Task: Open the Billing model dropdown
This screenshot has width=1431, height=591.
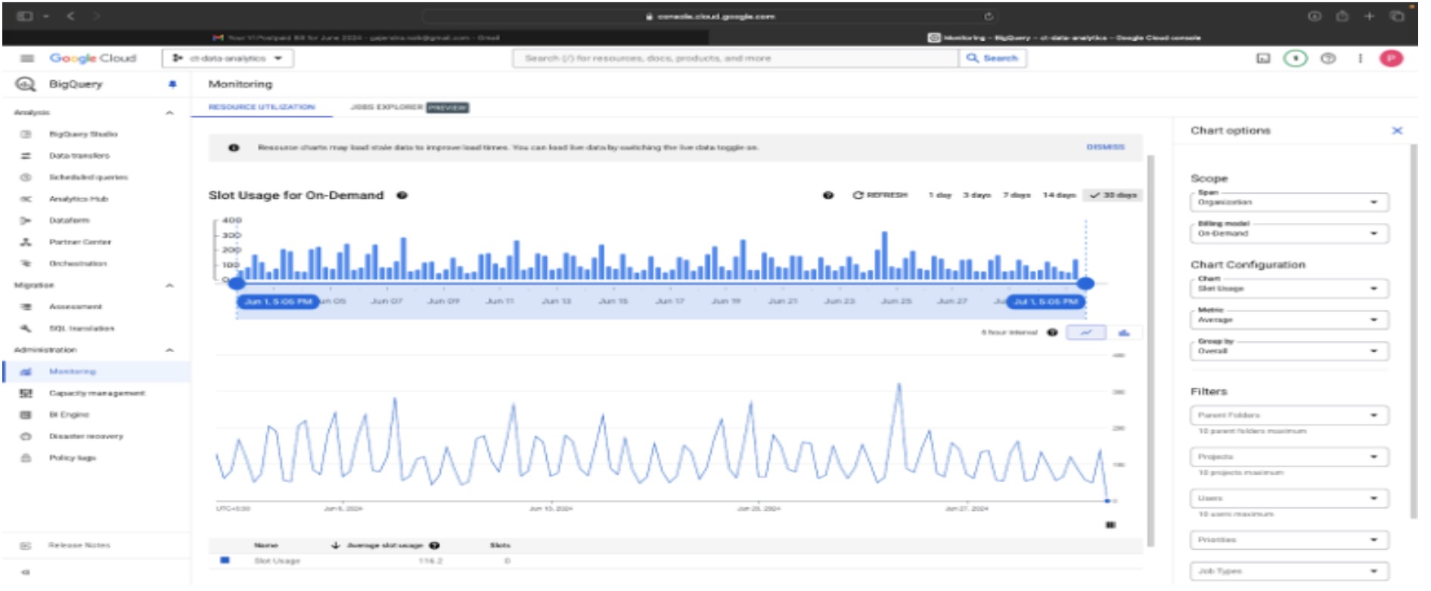Action: tap(1289, 234)
